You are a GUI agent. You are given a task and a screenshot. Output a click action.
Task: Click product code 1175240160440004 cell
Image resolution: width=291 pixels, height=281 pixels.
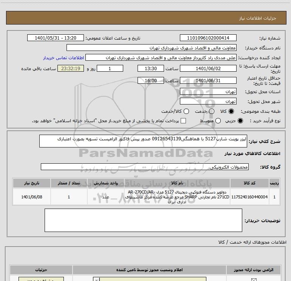(249, 197)
